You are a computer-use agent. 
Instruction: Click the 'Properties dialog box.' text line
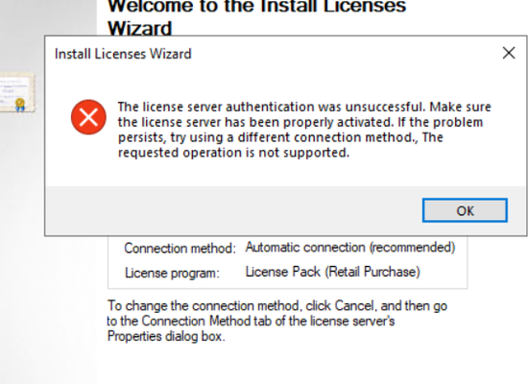point(166,336)
